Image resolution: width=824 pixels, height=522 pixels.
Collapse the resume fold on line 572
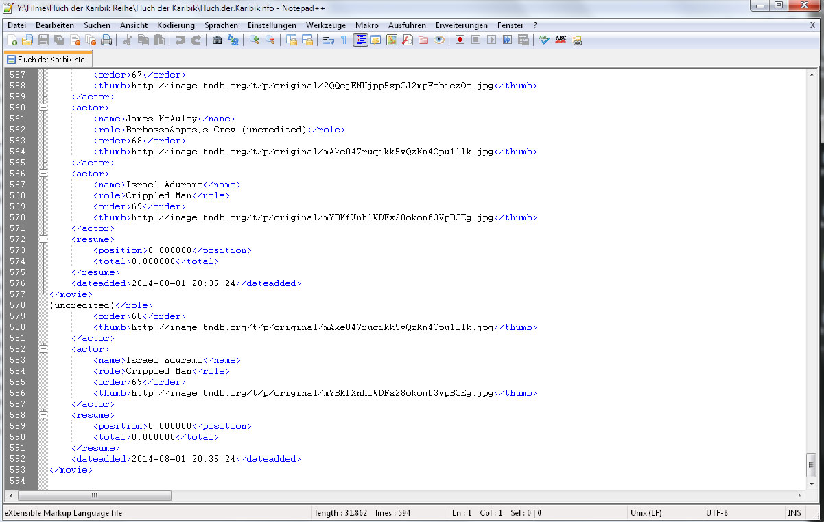(x=43, y=239)
